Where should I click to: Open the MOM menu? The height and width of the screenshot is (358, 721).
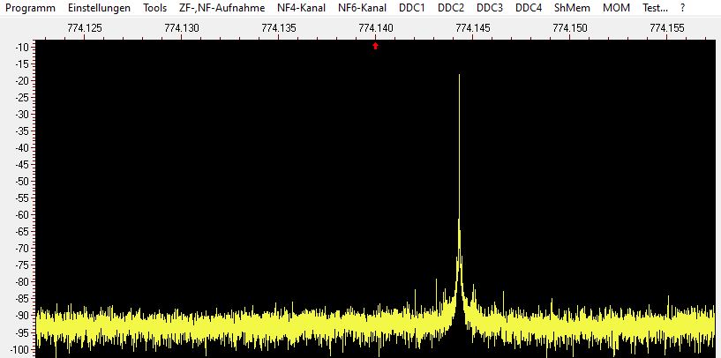[x=617, y=8]
